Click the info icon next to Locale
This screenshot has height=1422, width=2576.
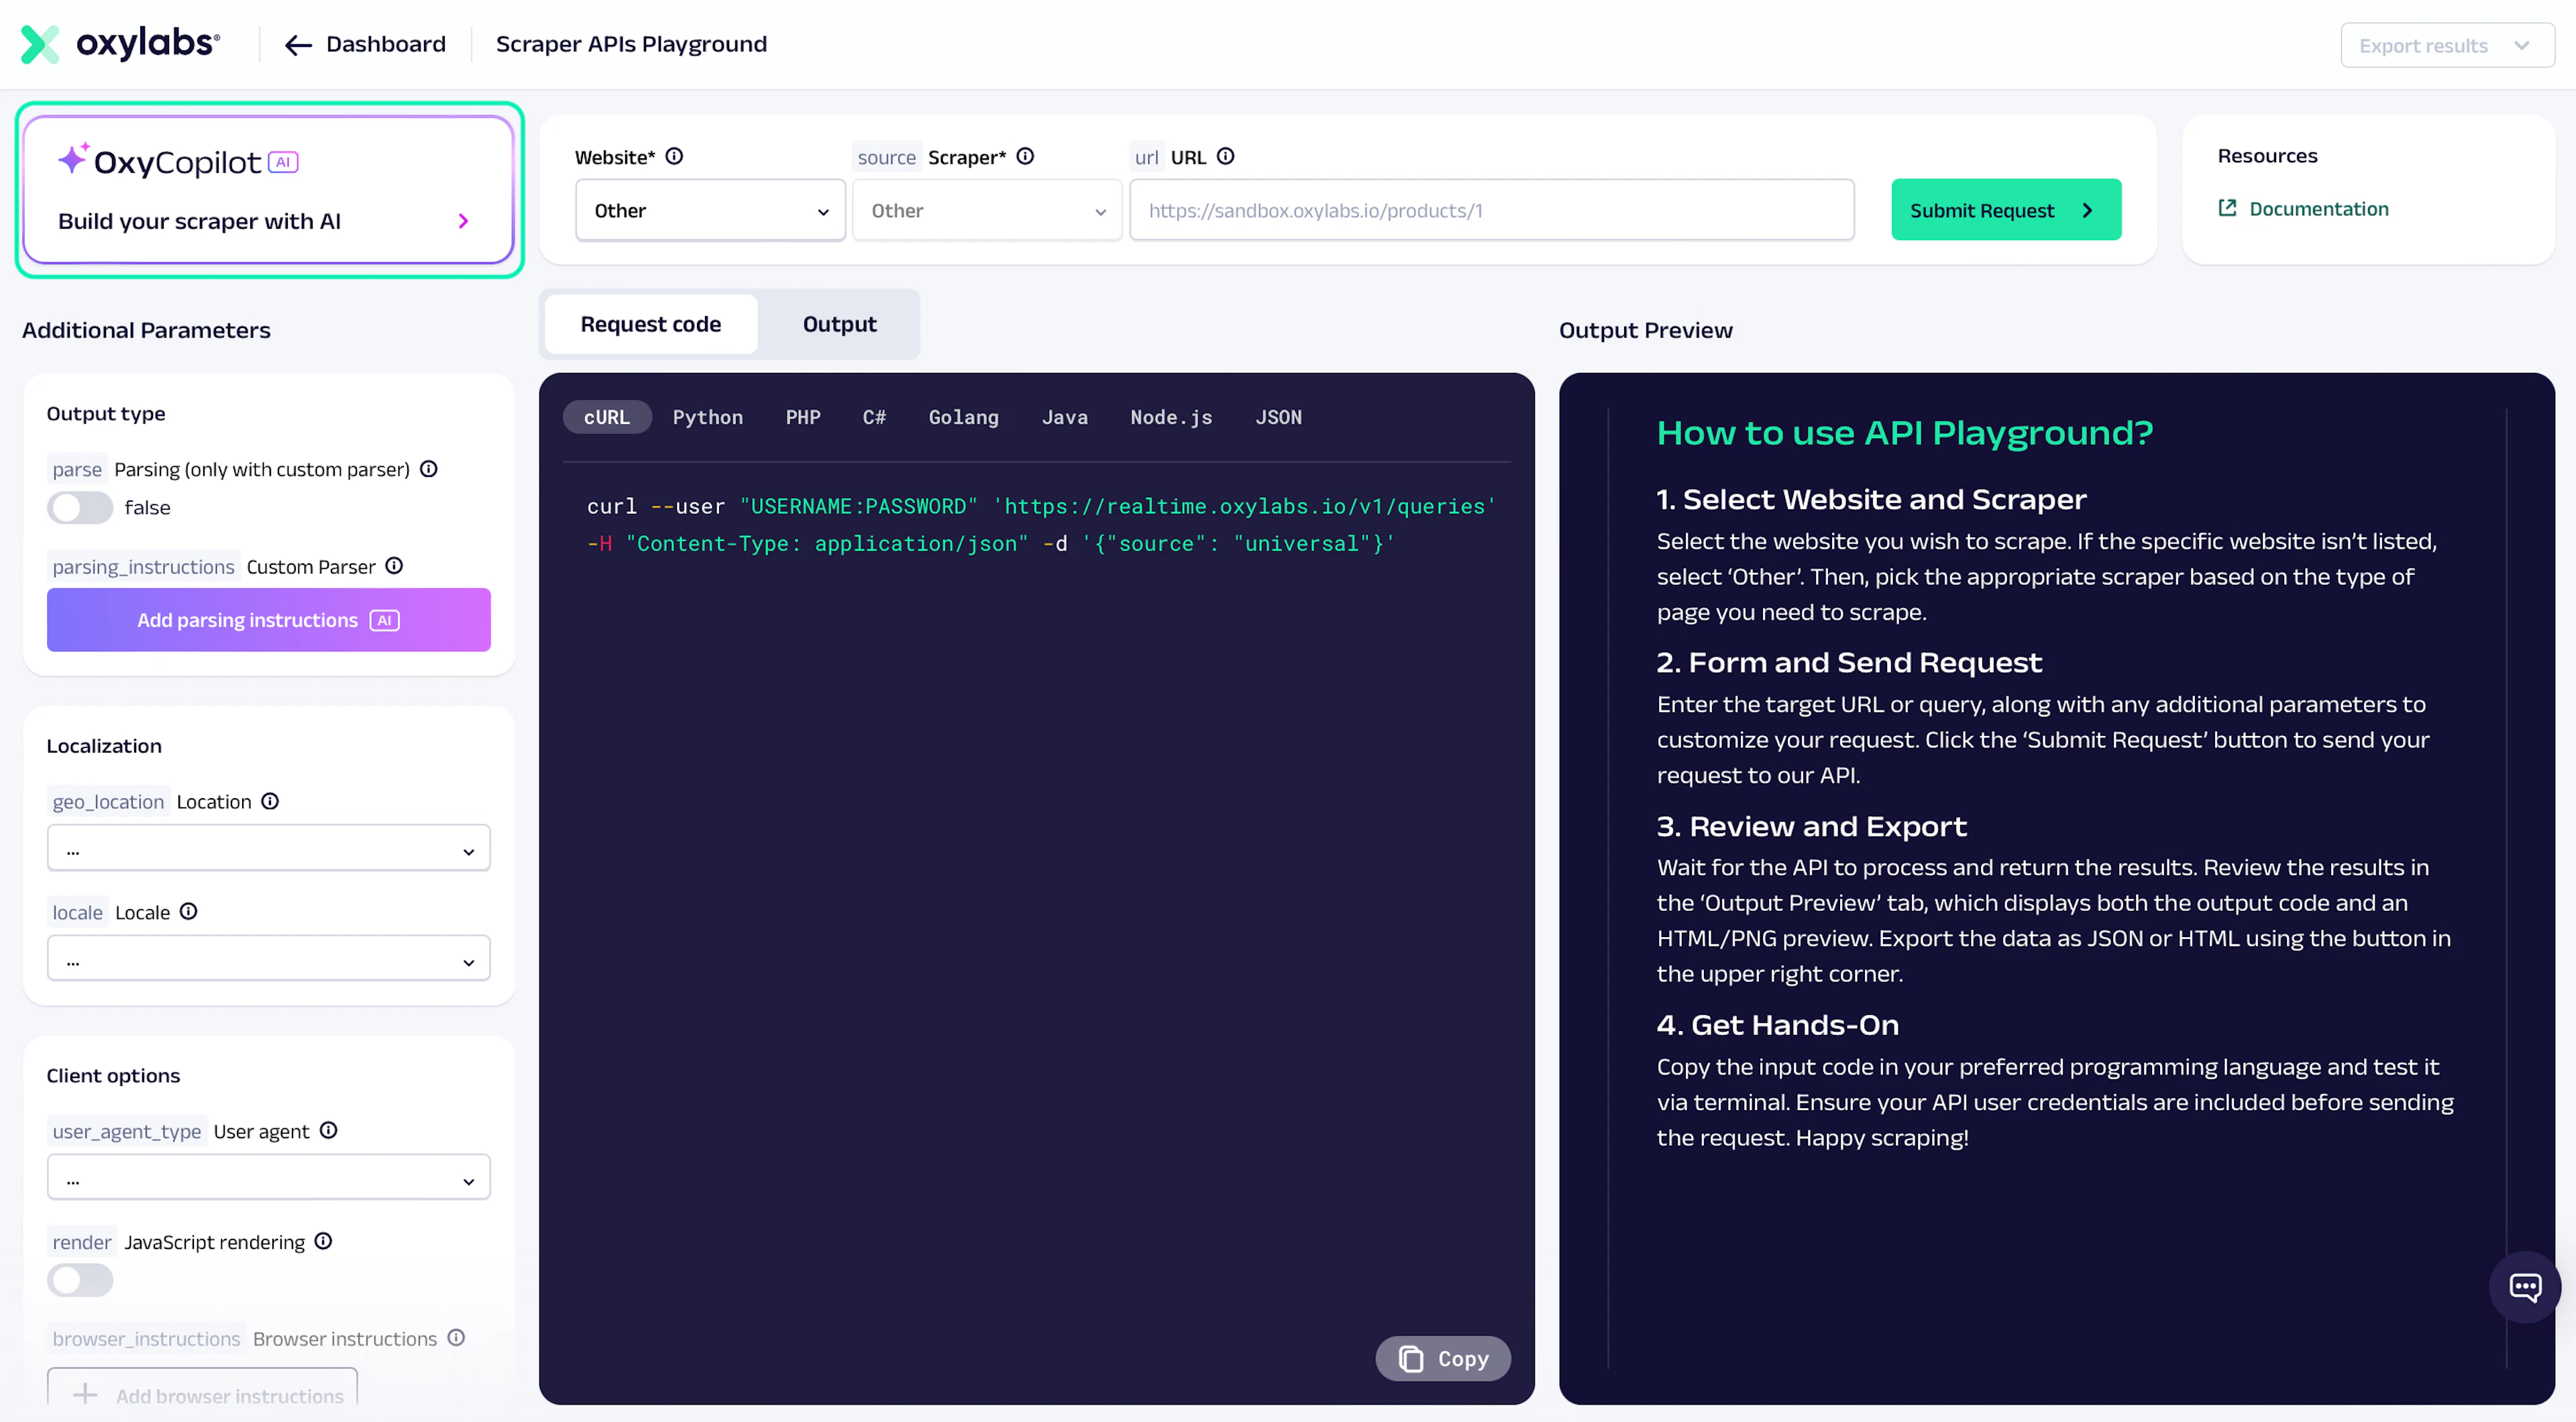pos(188,911)
